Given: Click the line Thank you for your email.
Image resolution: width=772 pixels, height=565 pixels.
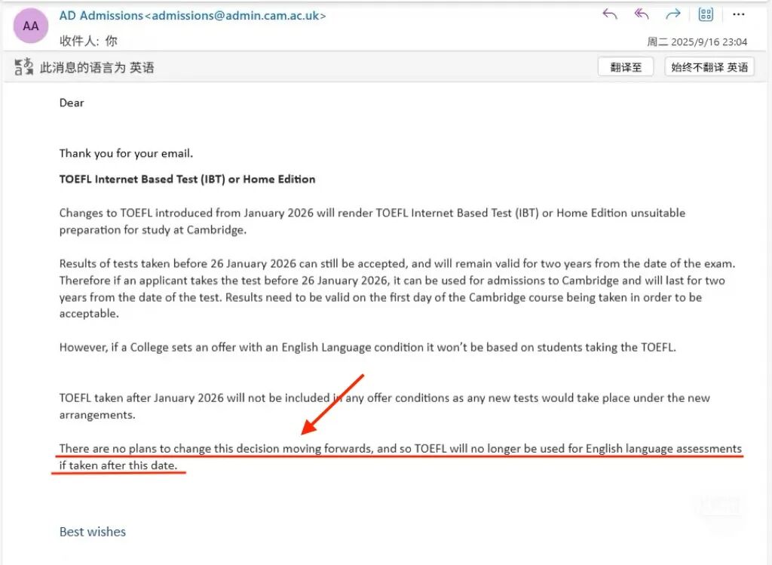Looking at the screenshot, I should point(126,154).
